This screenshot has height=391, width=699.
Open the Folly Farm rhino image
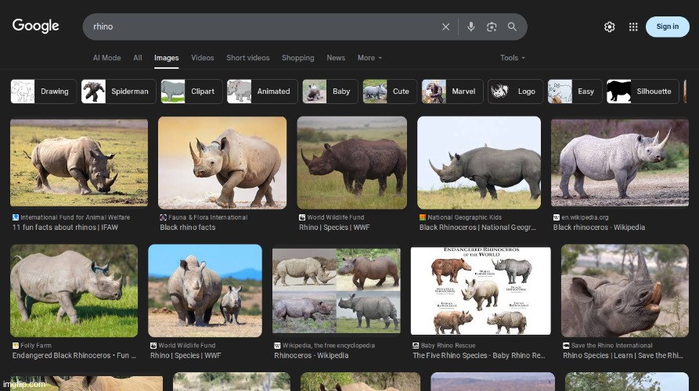pos(74,290)
